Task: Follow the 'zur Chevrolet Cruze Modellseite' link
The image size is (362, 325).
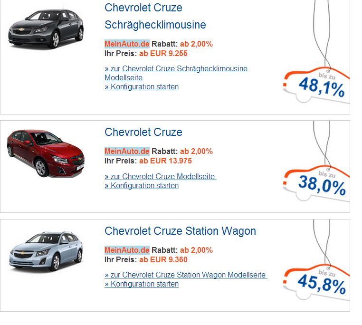Action: [x=160, y=177]
